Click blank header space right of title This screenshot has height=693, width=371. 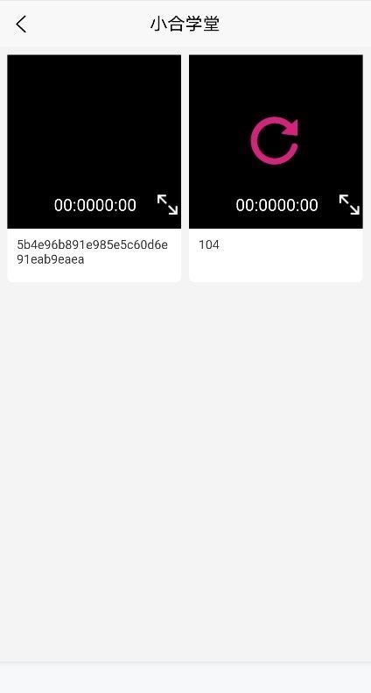[x=295, y=24]
